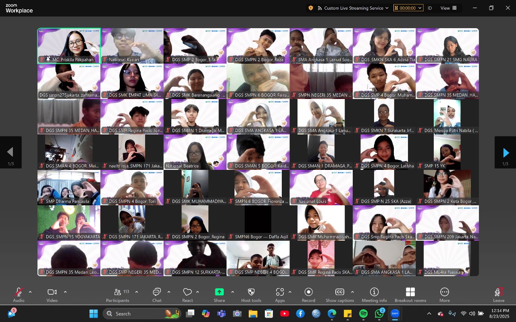This screenshot has height=322, width=516.
Task: Open the Participants panel
Action: [x=117, y=295]
